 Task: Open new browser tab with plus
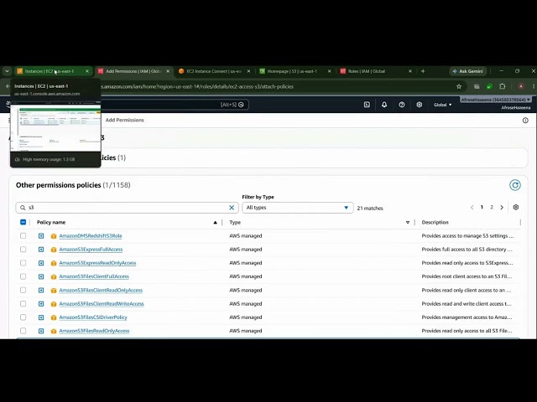pyautogui.click(x=423, y=71)
